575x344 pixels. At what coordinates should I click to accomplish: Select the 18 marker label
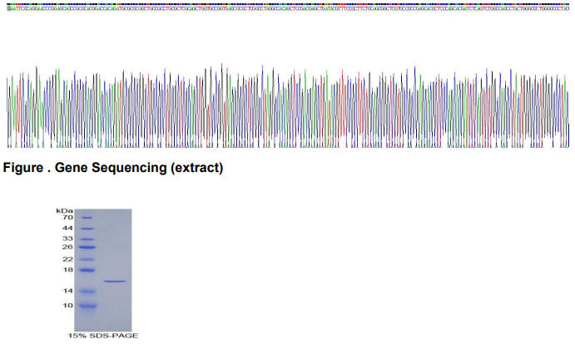point(67,270)
